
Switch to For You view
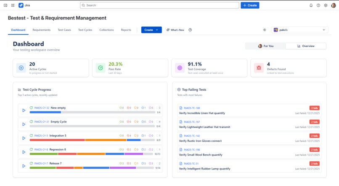point(265,46)
